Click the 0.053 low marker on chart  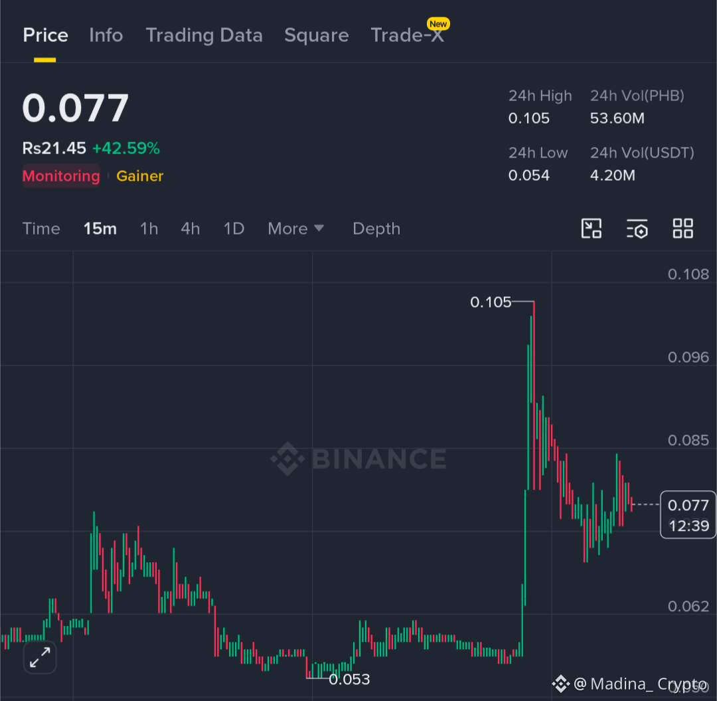(x=349, y=680)
